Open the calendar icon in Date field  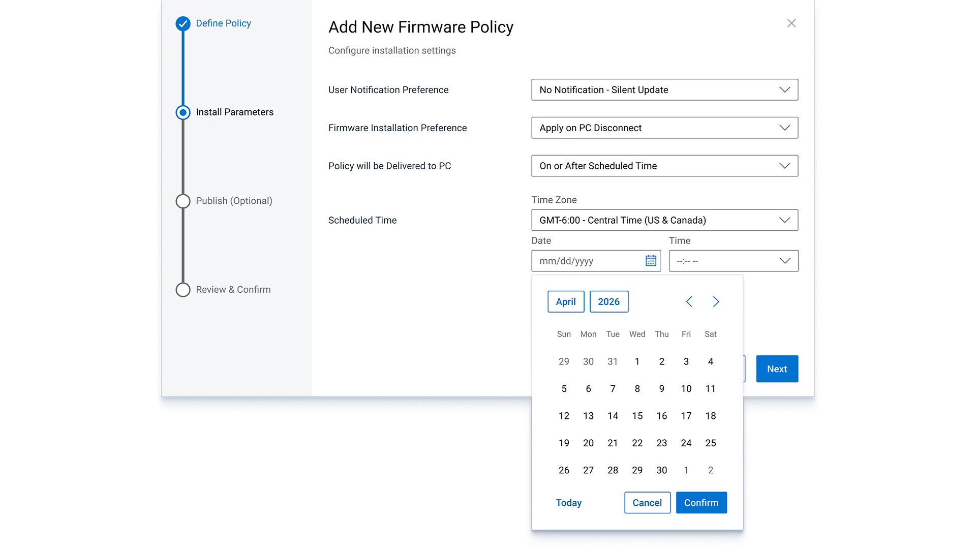pos(651,261)
